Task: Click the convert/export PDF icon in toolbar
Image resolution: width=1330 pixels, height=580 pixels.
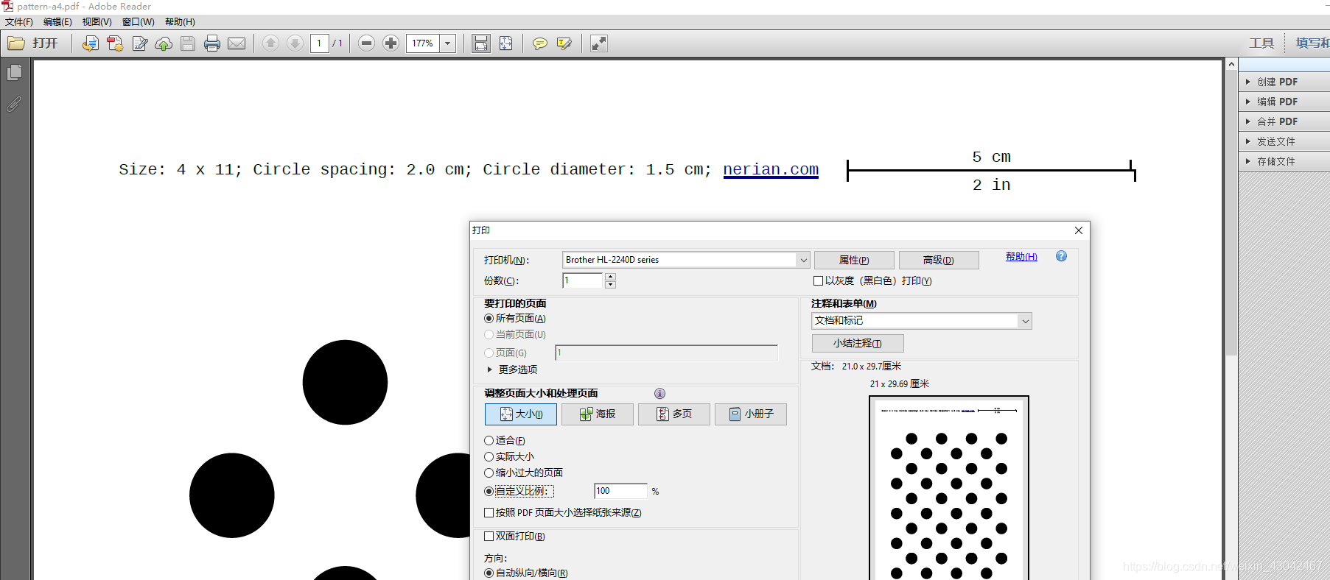Action: click(90, 43)
